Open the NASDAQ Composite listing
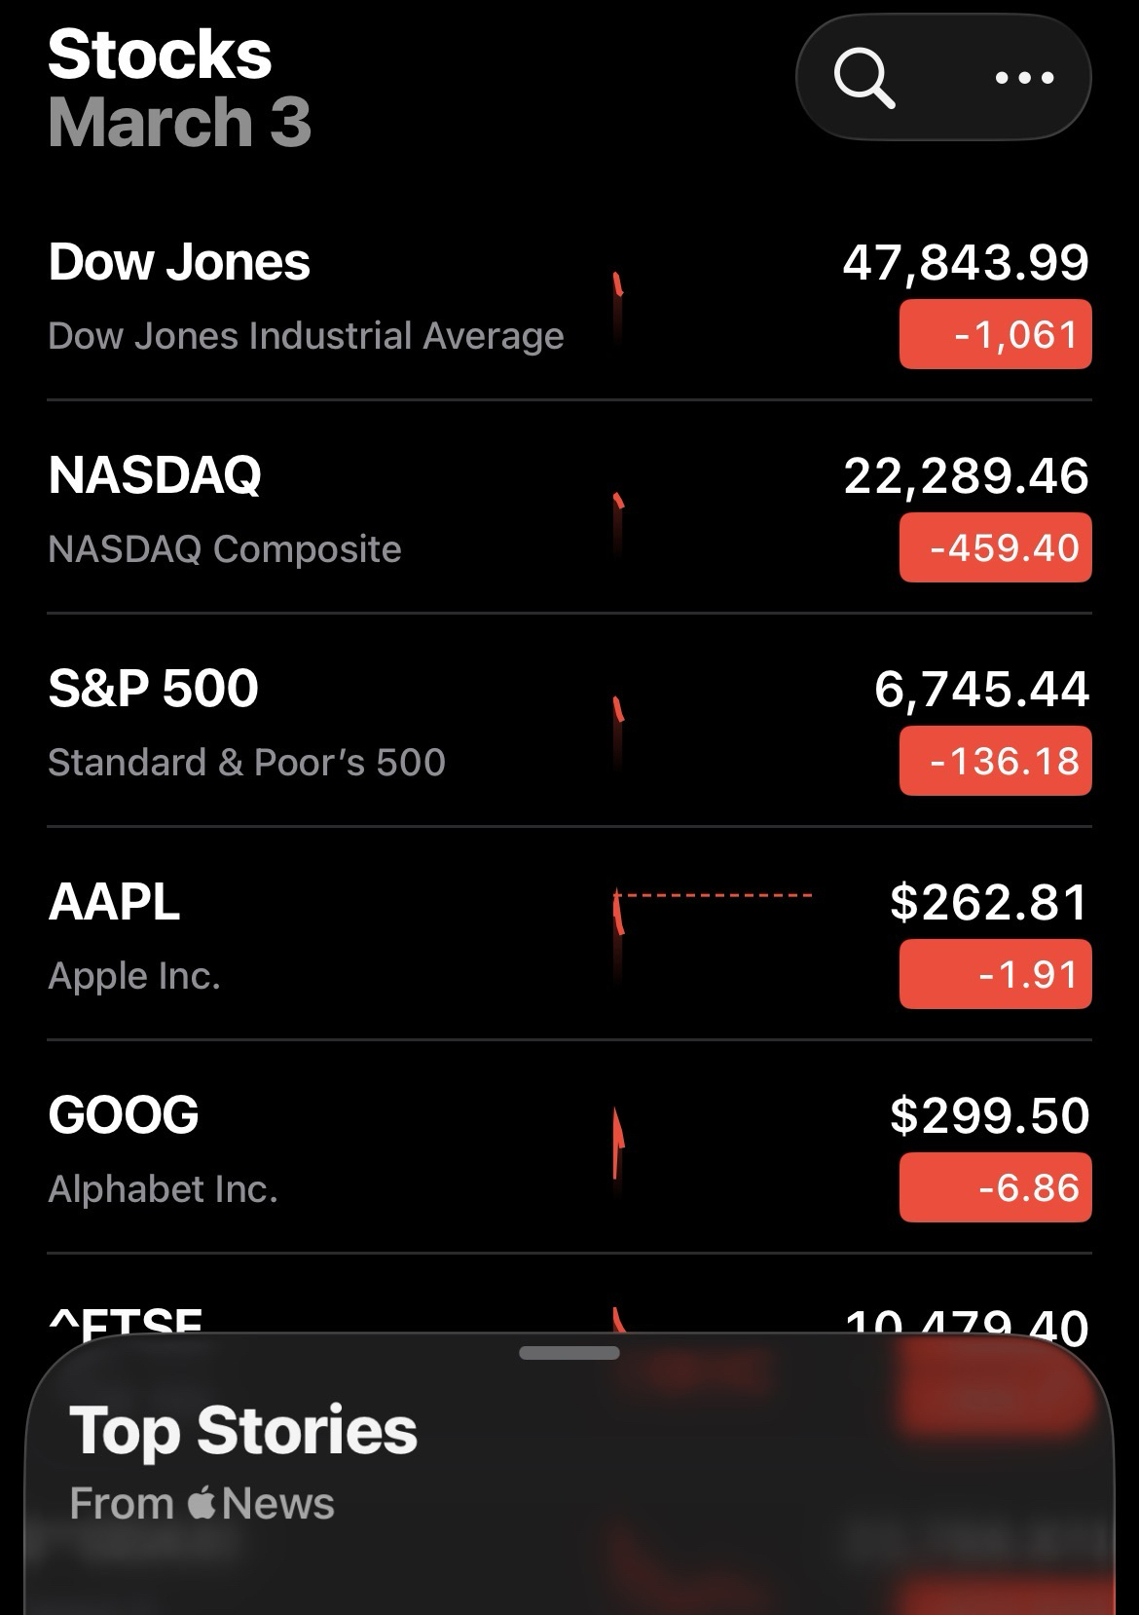The height and width of the screenshot is (1615, 1139). (224, 549)
